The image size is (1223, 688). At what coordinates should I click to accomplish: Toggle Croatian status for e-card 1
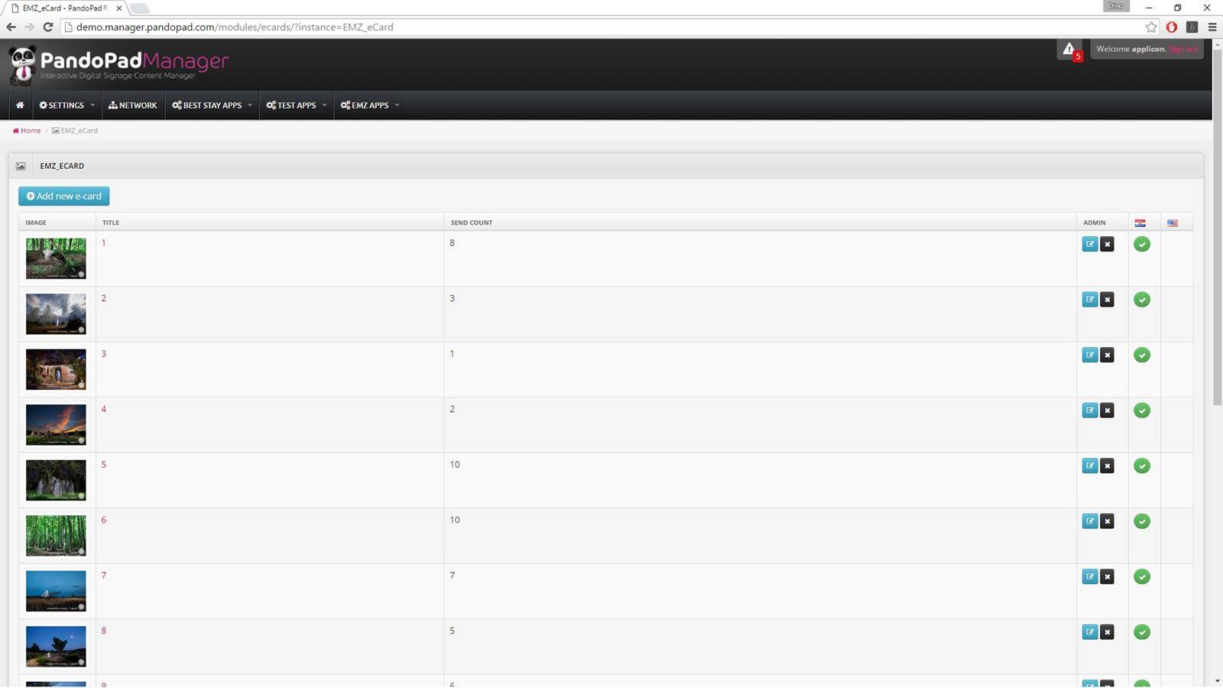[1142, 245]
